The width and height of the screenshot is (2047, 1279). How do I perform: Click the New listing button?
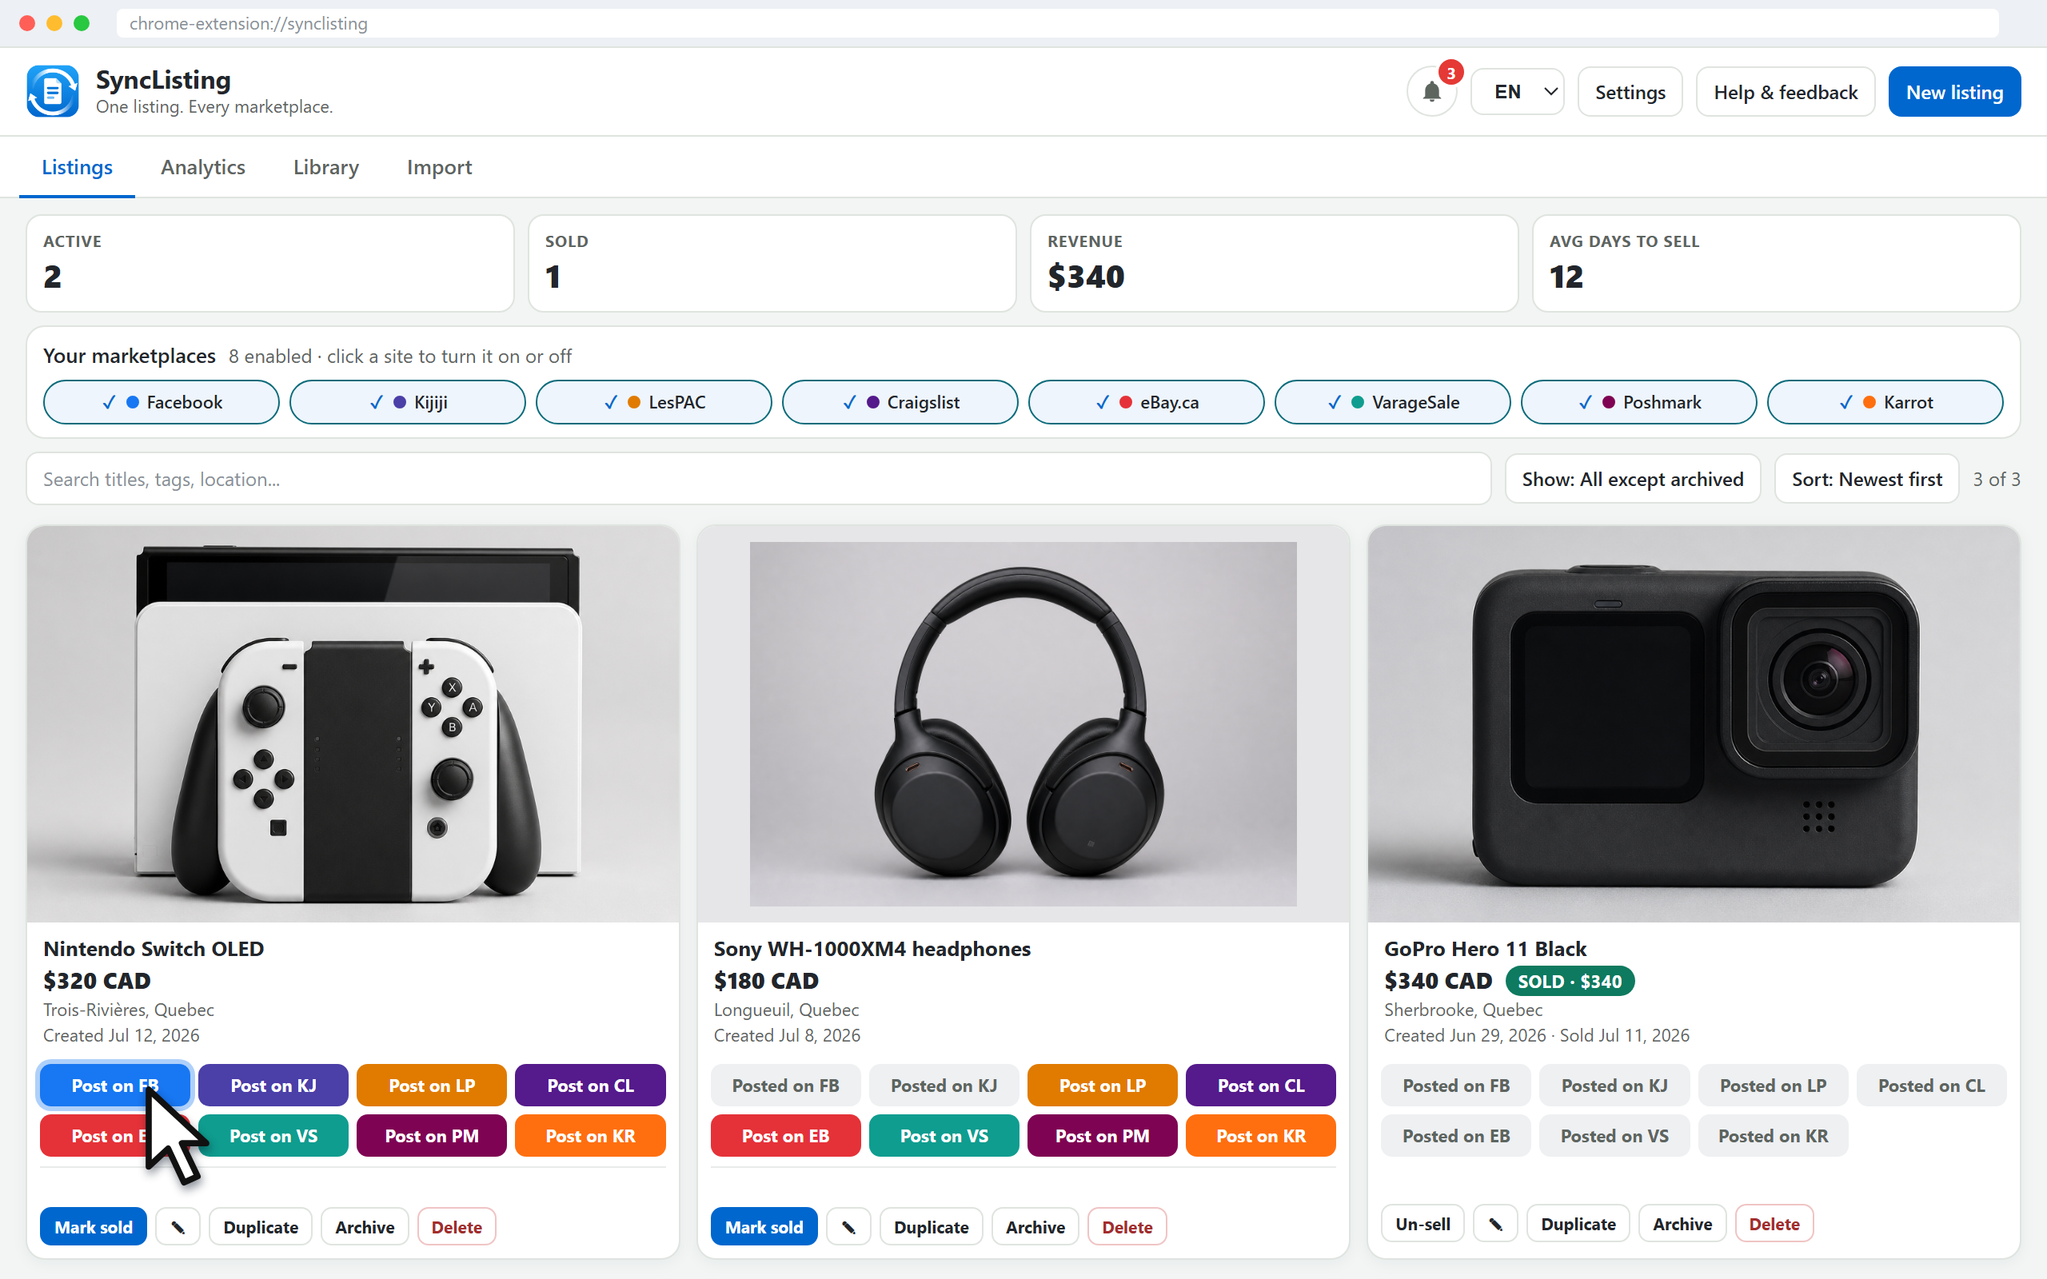1954,91
